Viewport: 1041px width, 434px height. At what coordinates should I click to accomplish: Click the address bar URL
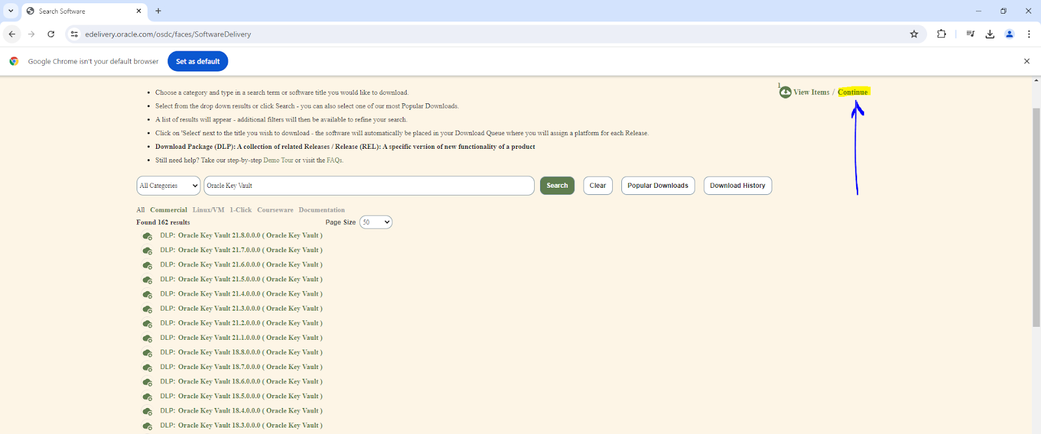(x=168, y=34)
